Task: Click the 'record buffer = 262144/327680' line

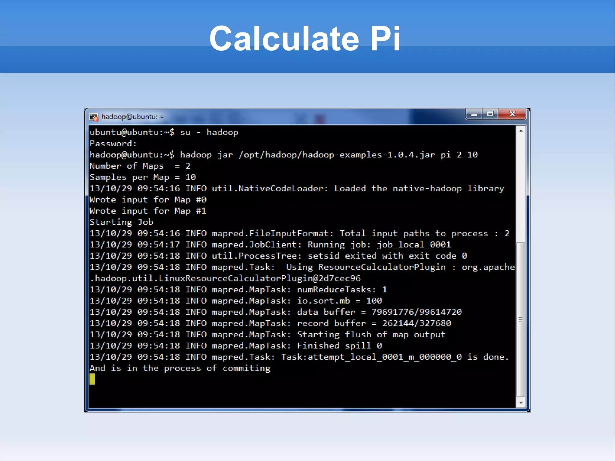Action: click(270, 323)
